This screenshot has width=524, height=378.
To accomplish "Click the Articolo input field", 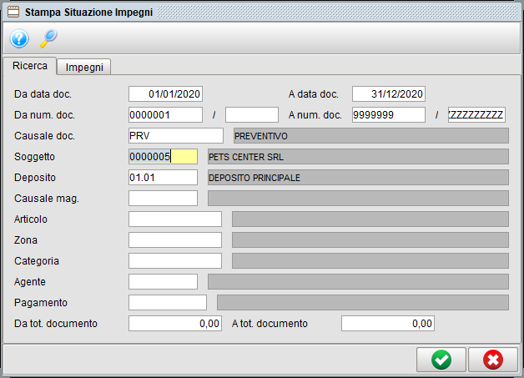I will pyautogui.click(x=174, y=219).
